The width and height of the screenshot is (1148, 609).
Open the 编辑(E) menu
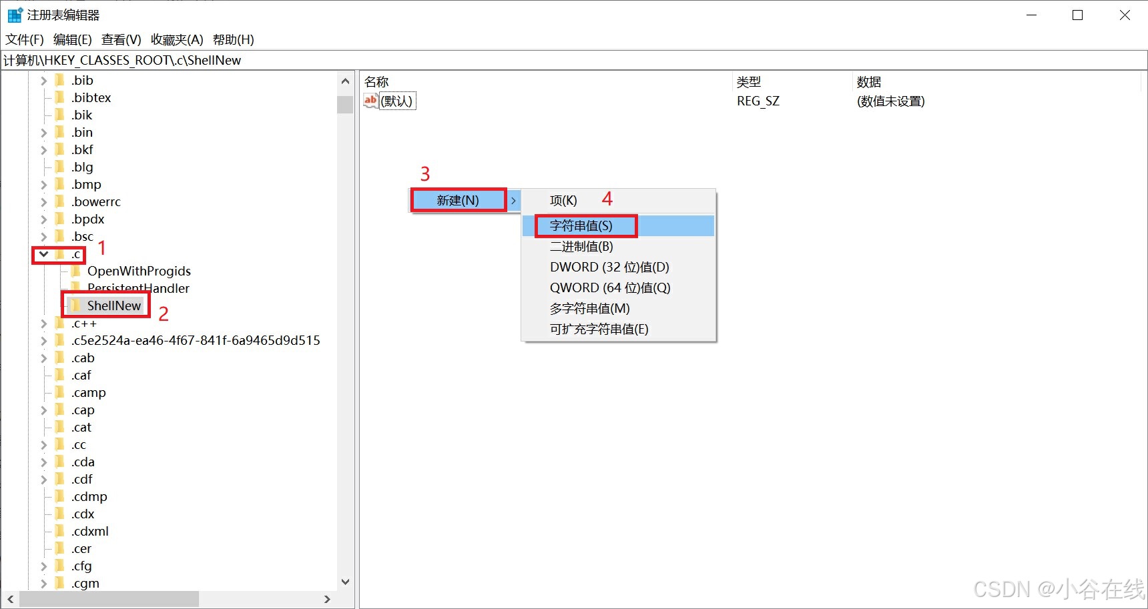[73, 39]
